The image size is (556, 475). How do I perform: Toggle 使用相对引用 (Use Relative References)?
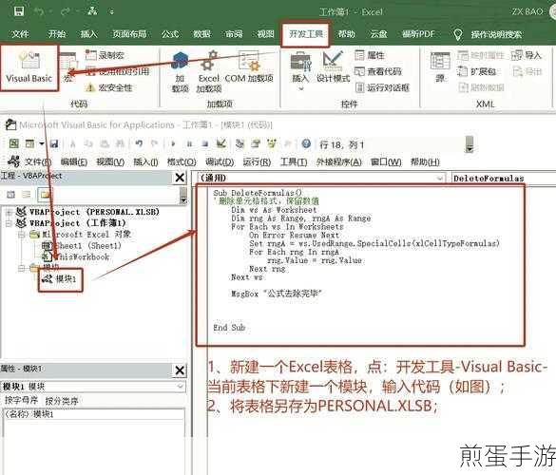117,71
